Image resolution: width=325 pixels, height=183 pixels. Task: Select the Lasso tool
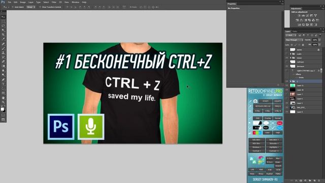pyautogui.click(x=3, y=26)
